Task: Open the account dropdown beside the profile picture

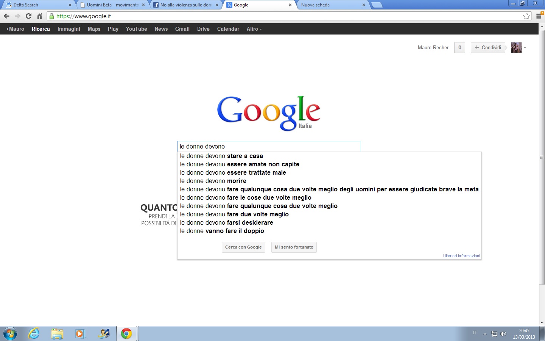Action: [525, 48]
